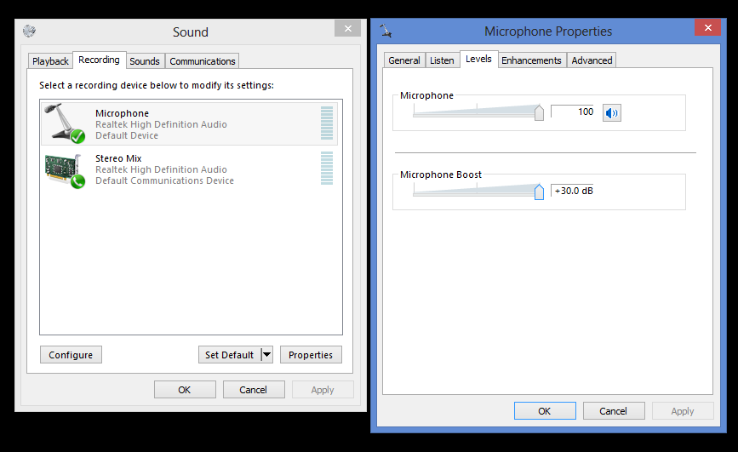
Task: Switch to the Listen tab
Action: pyautogui.click(x=442, y=60)
